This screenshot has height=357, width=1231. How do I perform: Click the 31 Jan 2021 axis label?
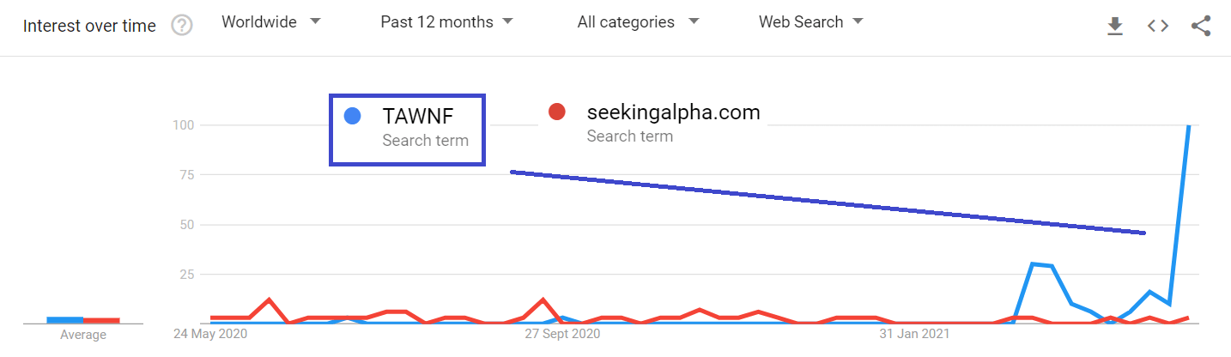click(913, 334)
